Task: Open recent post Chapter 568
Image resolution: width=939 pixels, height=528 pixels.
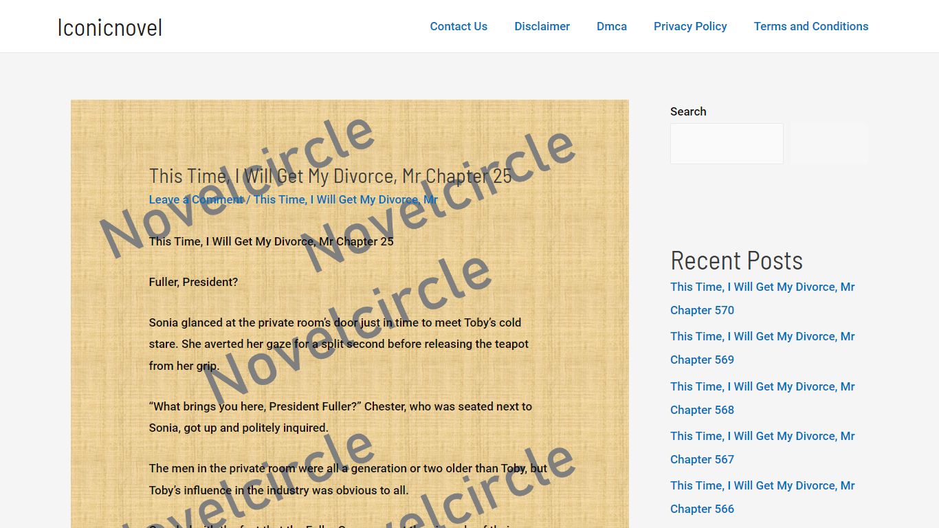Action: (x=762, y=398)
